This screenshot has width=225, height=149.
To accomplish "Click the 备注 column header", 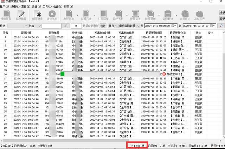I will (211, 33).
